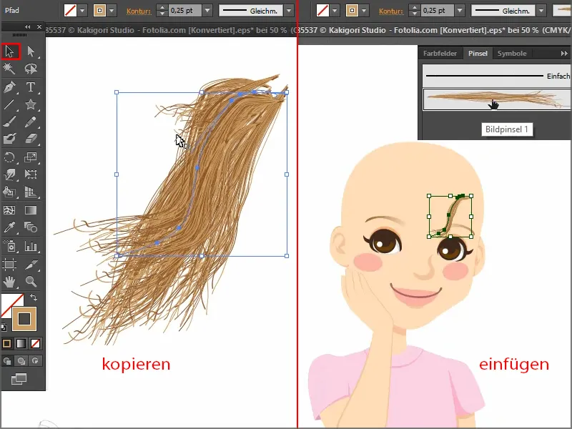Enable Draw Behind mode
Image resolution: width=572 pixels, height=429 pixels.
click(x=21, y=361)
